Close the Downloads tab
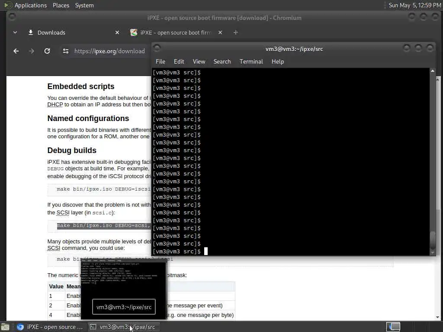Viewport: 443px width, 332px height. [117, 32]
